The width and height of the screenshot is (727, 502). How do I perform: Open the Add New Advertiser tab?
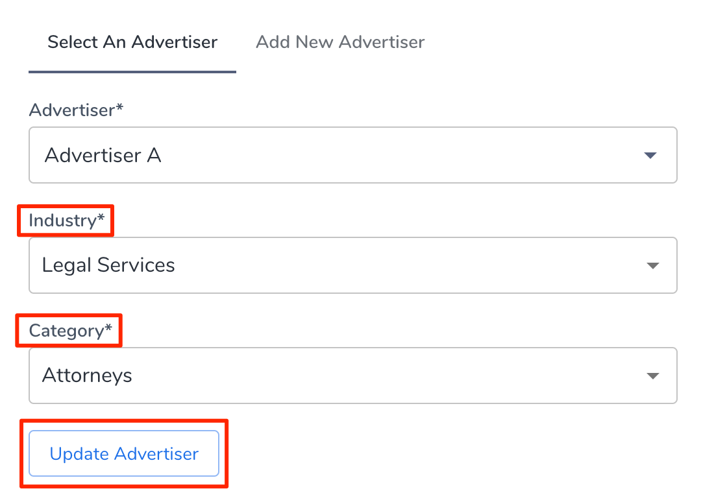tap(340, 43)
